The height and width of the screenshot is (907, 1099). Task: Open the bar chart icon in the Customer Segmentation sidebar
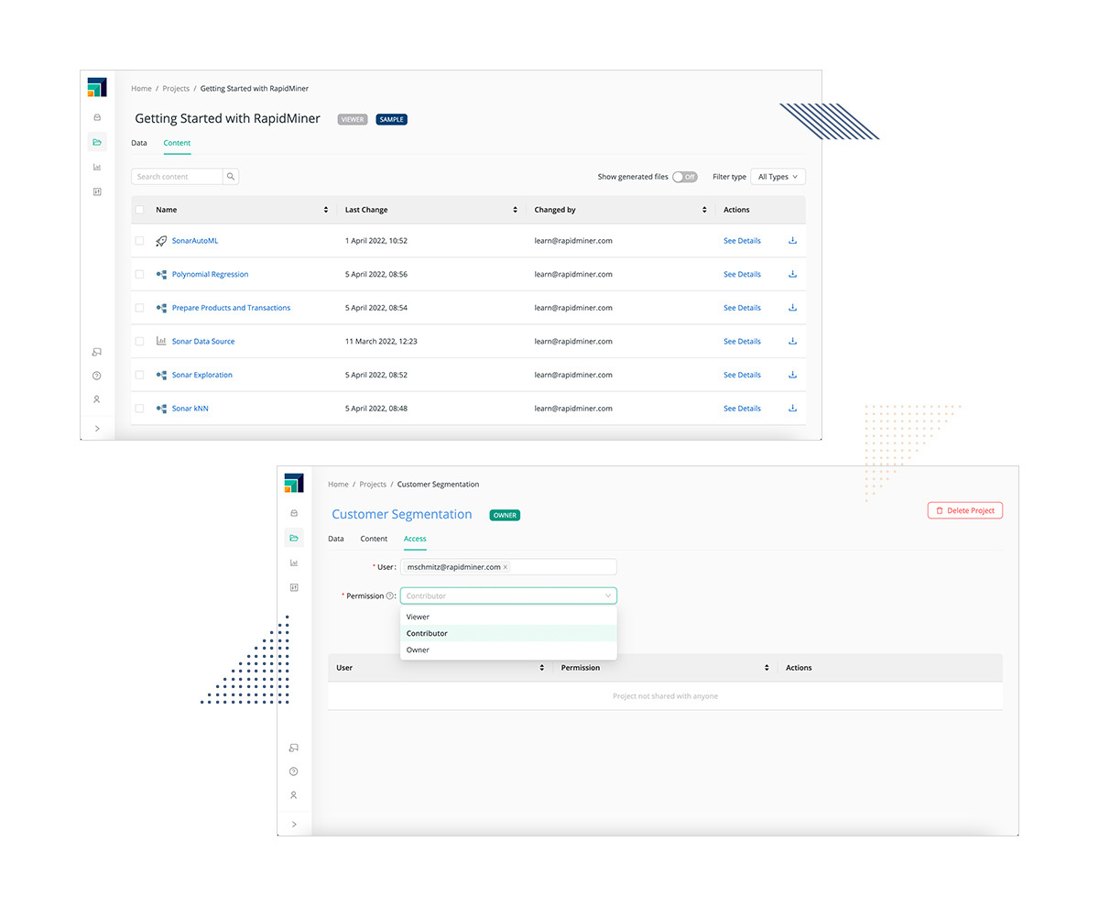click(x=294, y=563)
